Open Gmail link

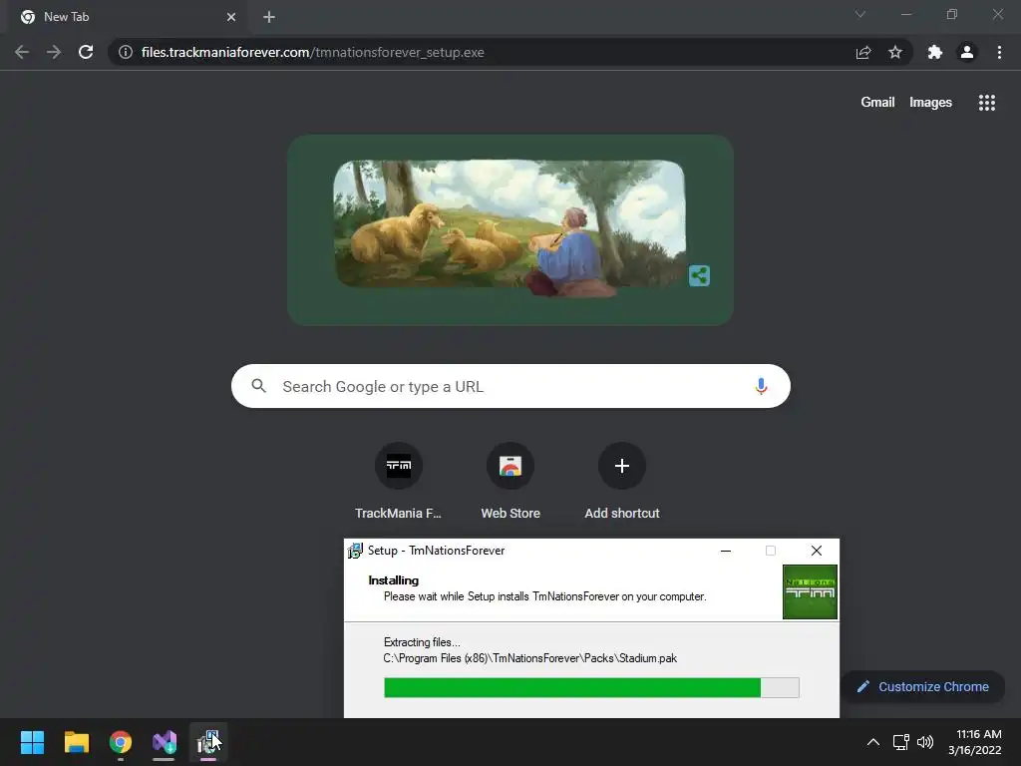[x=877, y=103]
